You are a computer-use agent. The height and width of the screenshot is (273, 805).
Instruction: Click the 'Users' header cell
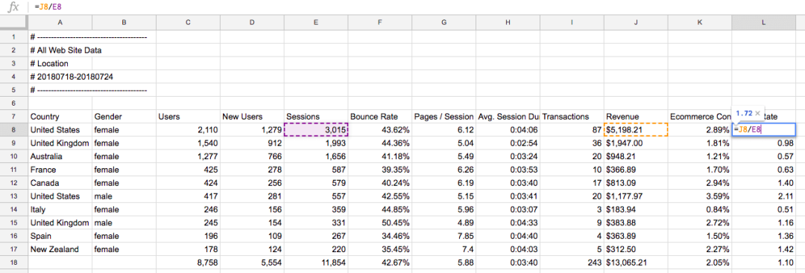tap(188, 117)
